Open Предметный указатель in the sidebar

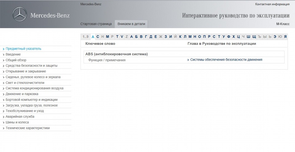tap(23, 49)
